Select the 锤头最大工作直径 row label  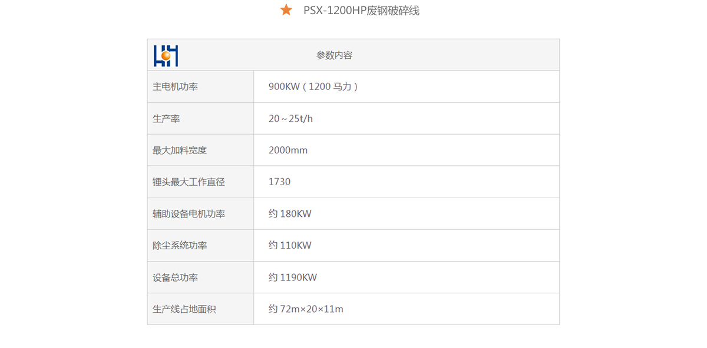pos(189,182)
